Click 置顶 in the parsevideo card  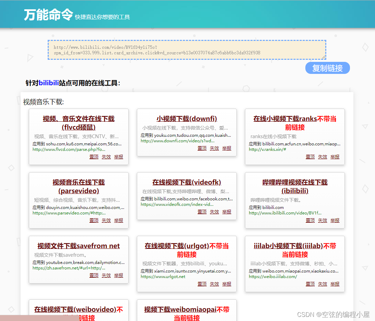point(94,220)
